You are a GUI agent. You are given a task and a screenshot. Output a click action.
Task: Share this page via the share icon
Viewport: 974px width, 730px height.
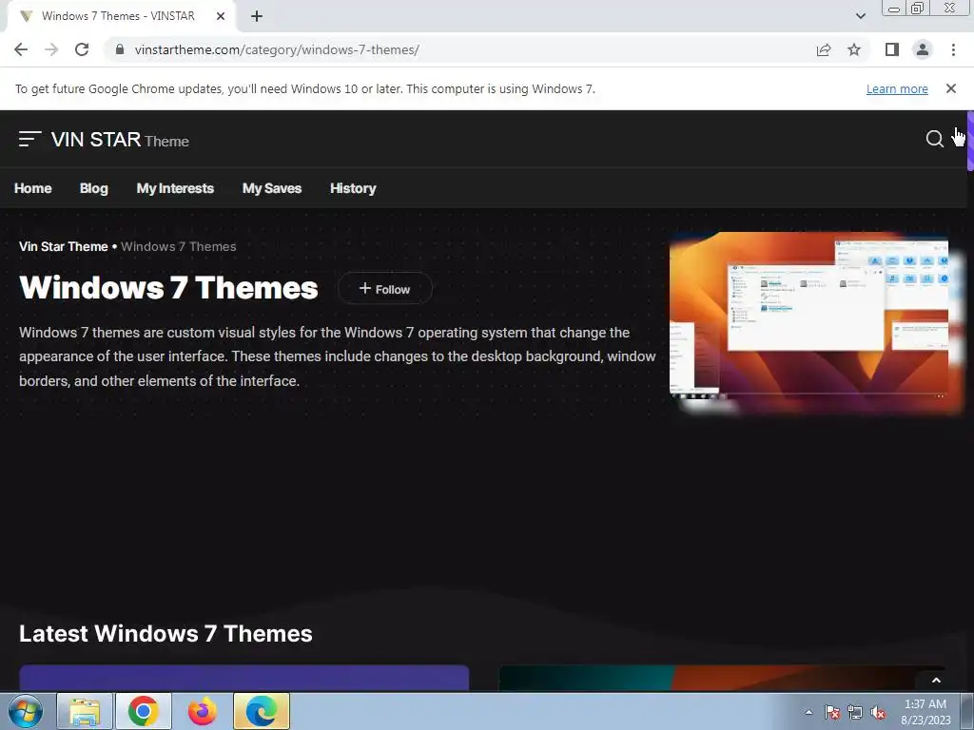[x=824, y=49]
